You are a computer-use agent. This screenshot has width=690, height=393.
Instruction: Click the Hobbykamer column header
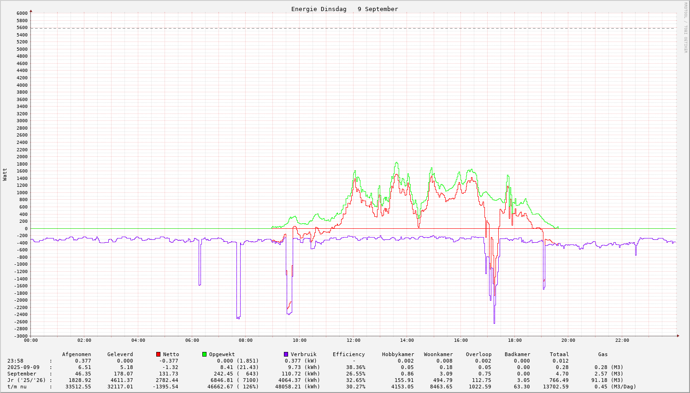click(x=398, y=354)
